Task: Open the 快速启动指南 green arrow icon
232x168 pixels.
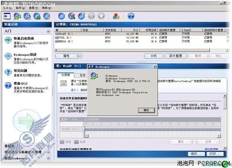Action: [8, 40]
